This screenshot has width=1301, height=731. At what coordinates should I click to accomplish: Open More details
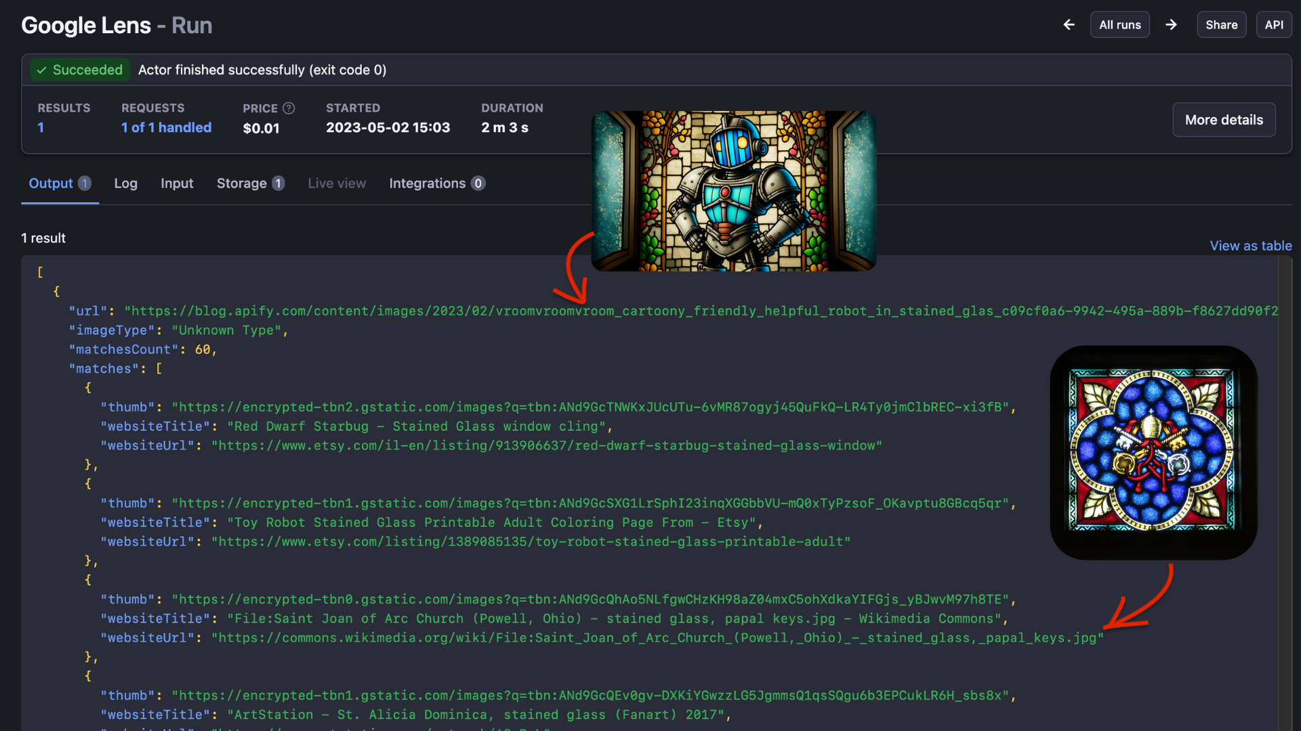pos(1224,119)
